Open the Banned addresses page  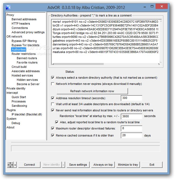pyautogui.click(x=24, y=19)
